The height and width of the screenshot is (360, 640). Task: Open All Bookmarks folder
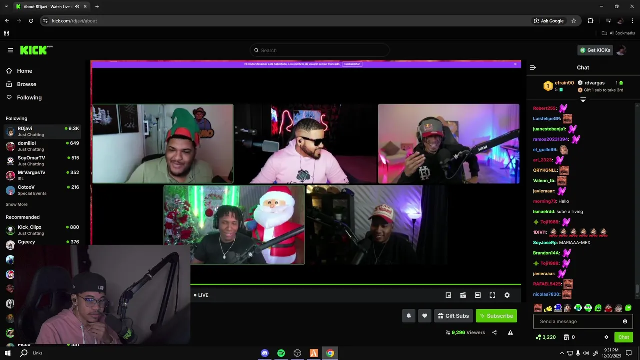(618, 33)
